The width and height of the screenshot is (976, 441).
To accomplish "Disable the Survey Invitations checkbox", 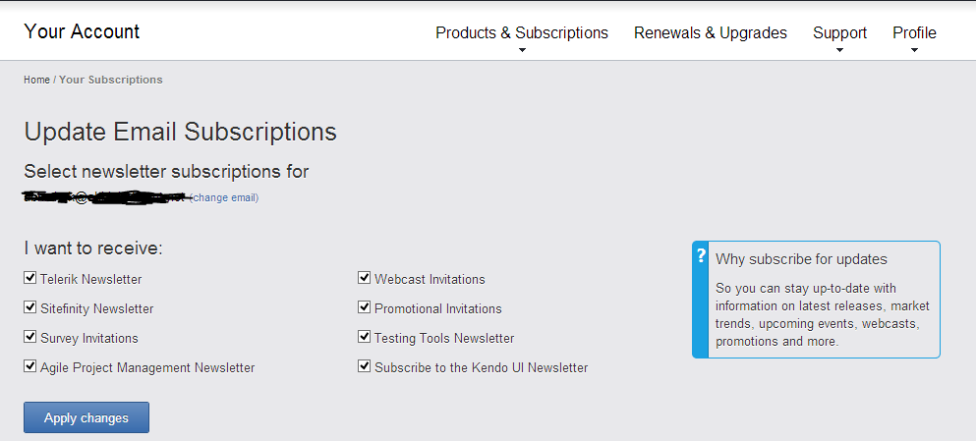I will [x=30, y=337].
